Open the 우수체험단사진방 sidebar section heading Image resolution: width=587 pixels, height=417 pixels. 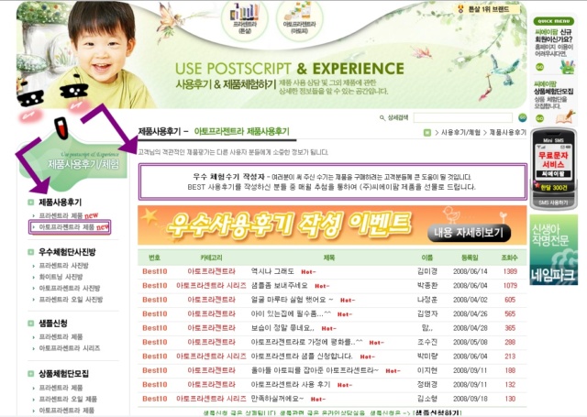(67, 252)
